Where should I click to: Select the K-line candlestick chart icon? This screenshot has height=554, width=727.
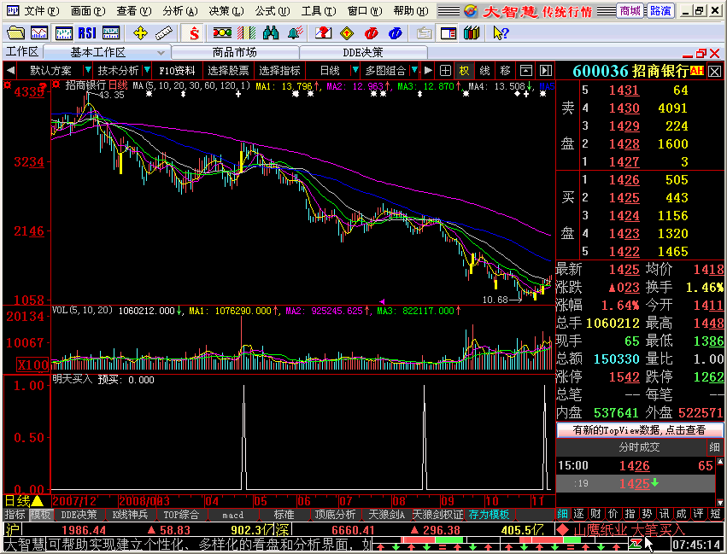pyautogui.click(x=63, y=33)
